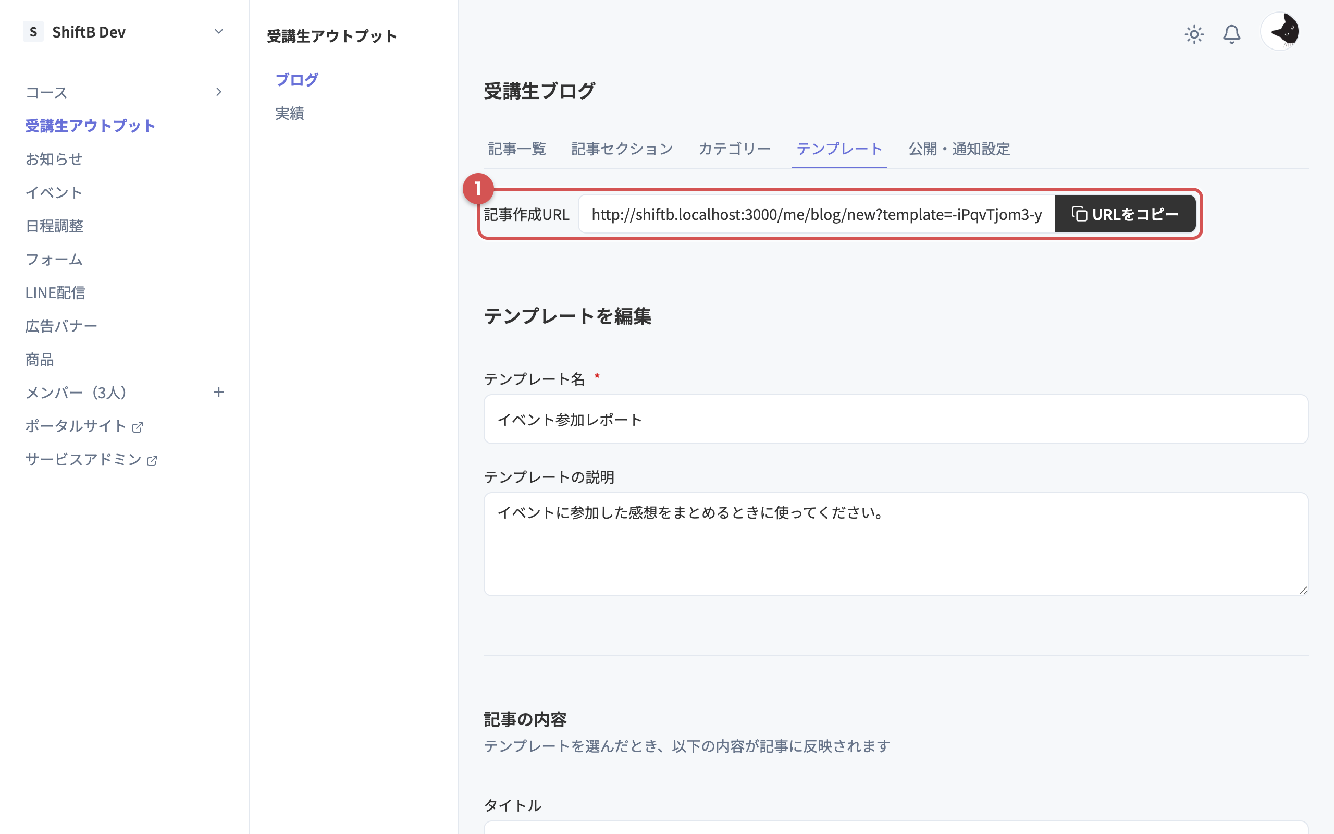
Task: Expand the ShiftB Dev workspace switcher chevron
Action: tap(219, 31)
